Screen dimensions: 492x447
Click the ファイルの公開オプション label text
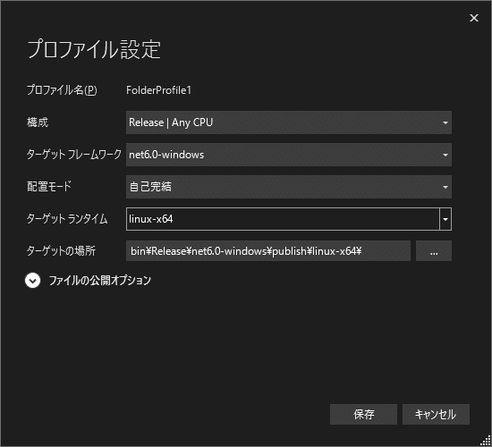(100, 281)
